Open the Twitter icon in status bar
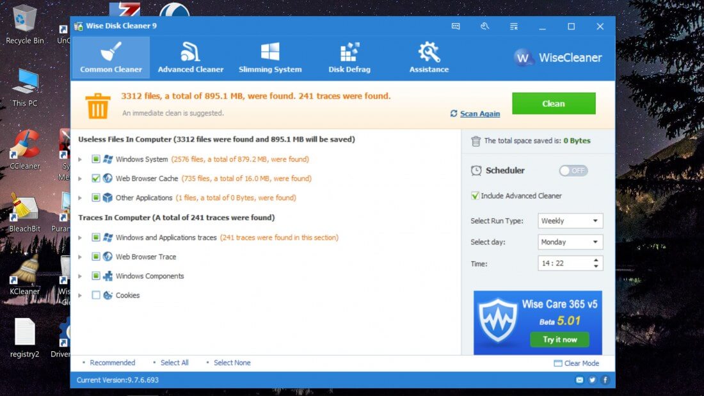 pos(592,380)
